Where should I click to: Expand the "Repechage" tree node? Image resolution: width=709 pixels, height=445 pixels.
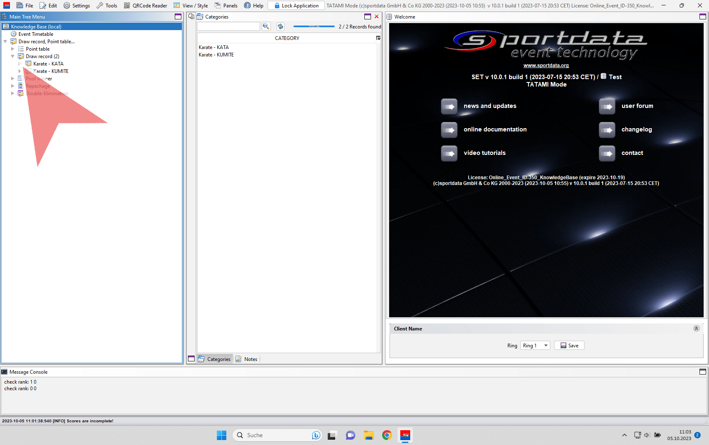point(13,86)
